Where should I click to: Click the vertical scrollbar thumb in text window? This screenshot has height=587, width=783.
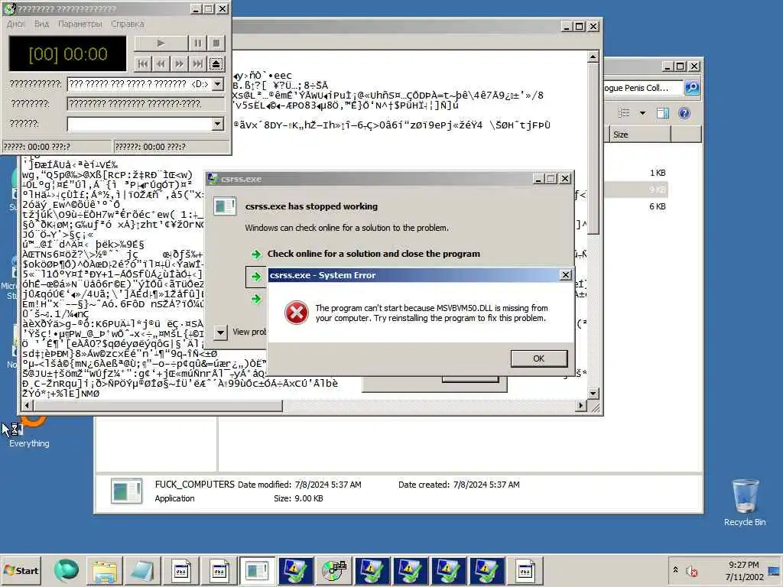593,148
